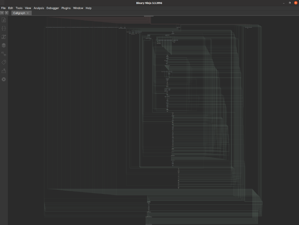Close the Callgraph tab
This screenshot has width=299, height=225.
pyautogui.click(x=28, y=13)
